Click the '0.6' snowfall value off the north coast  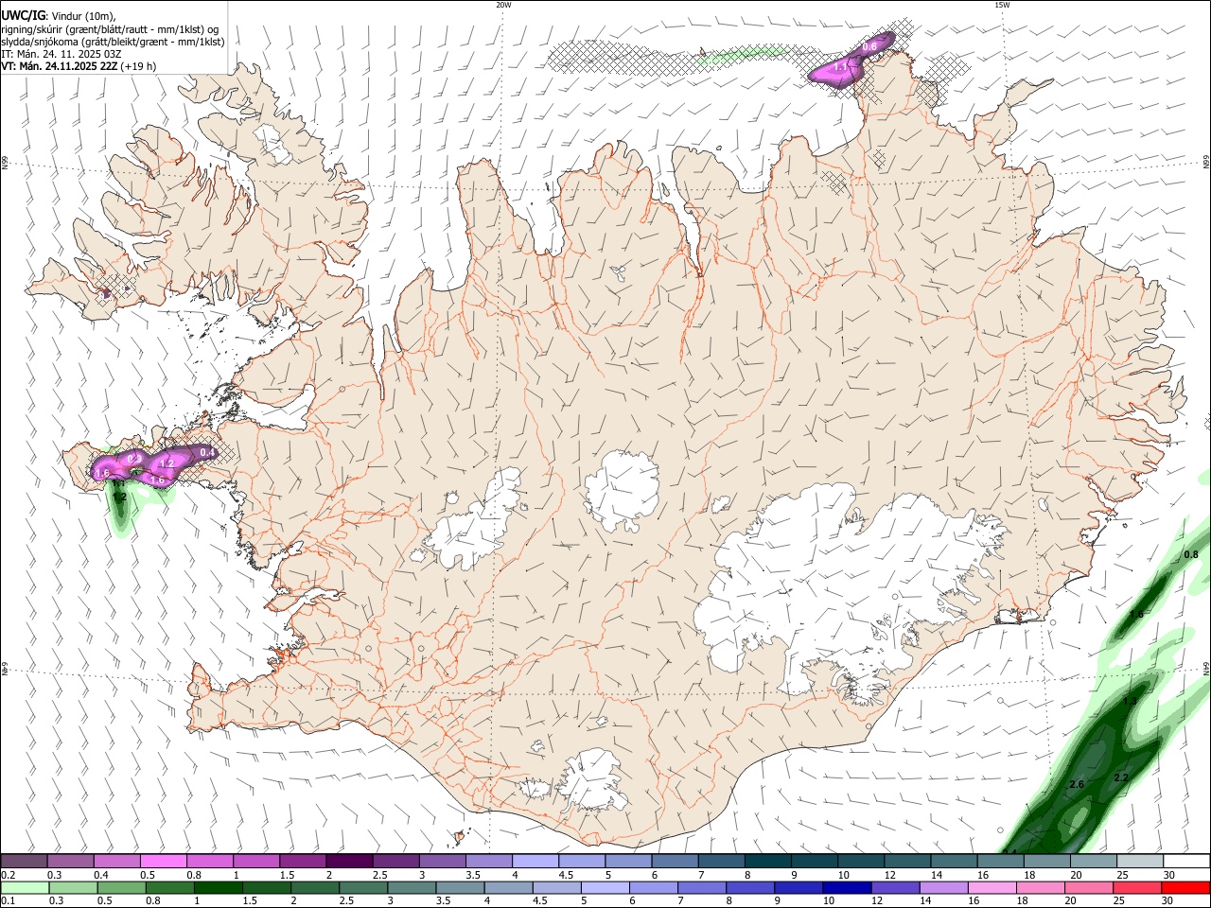pyautogui.click(x=870, y=46)
